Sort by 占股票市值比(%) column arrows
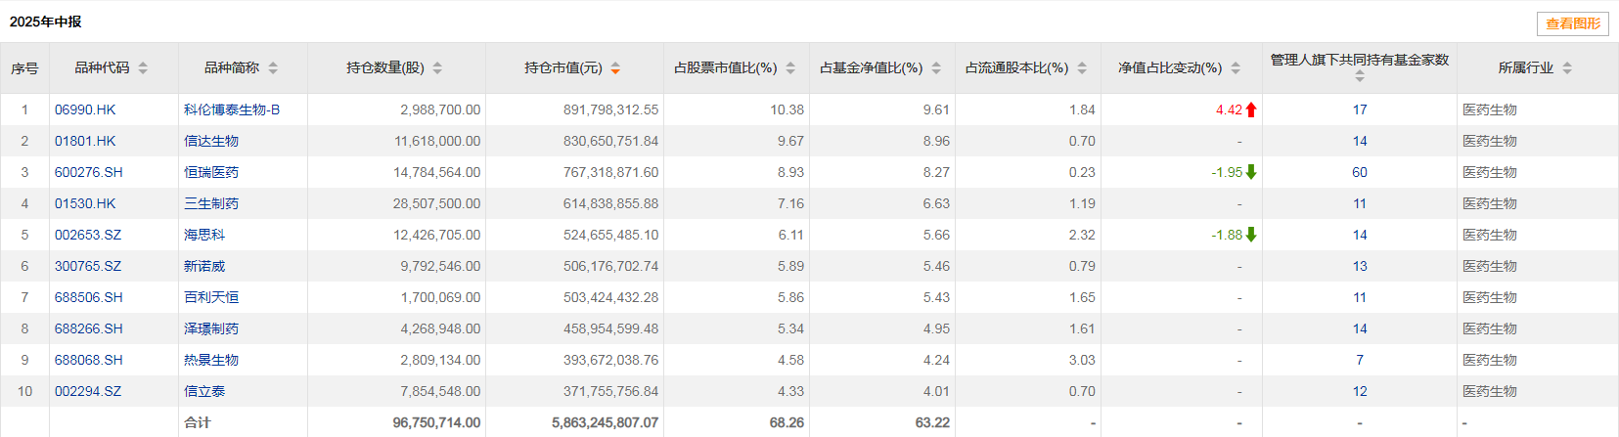The width and height of the screenshot is (1619, 437). point(790,67)
